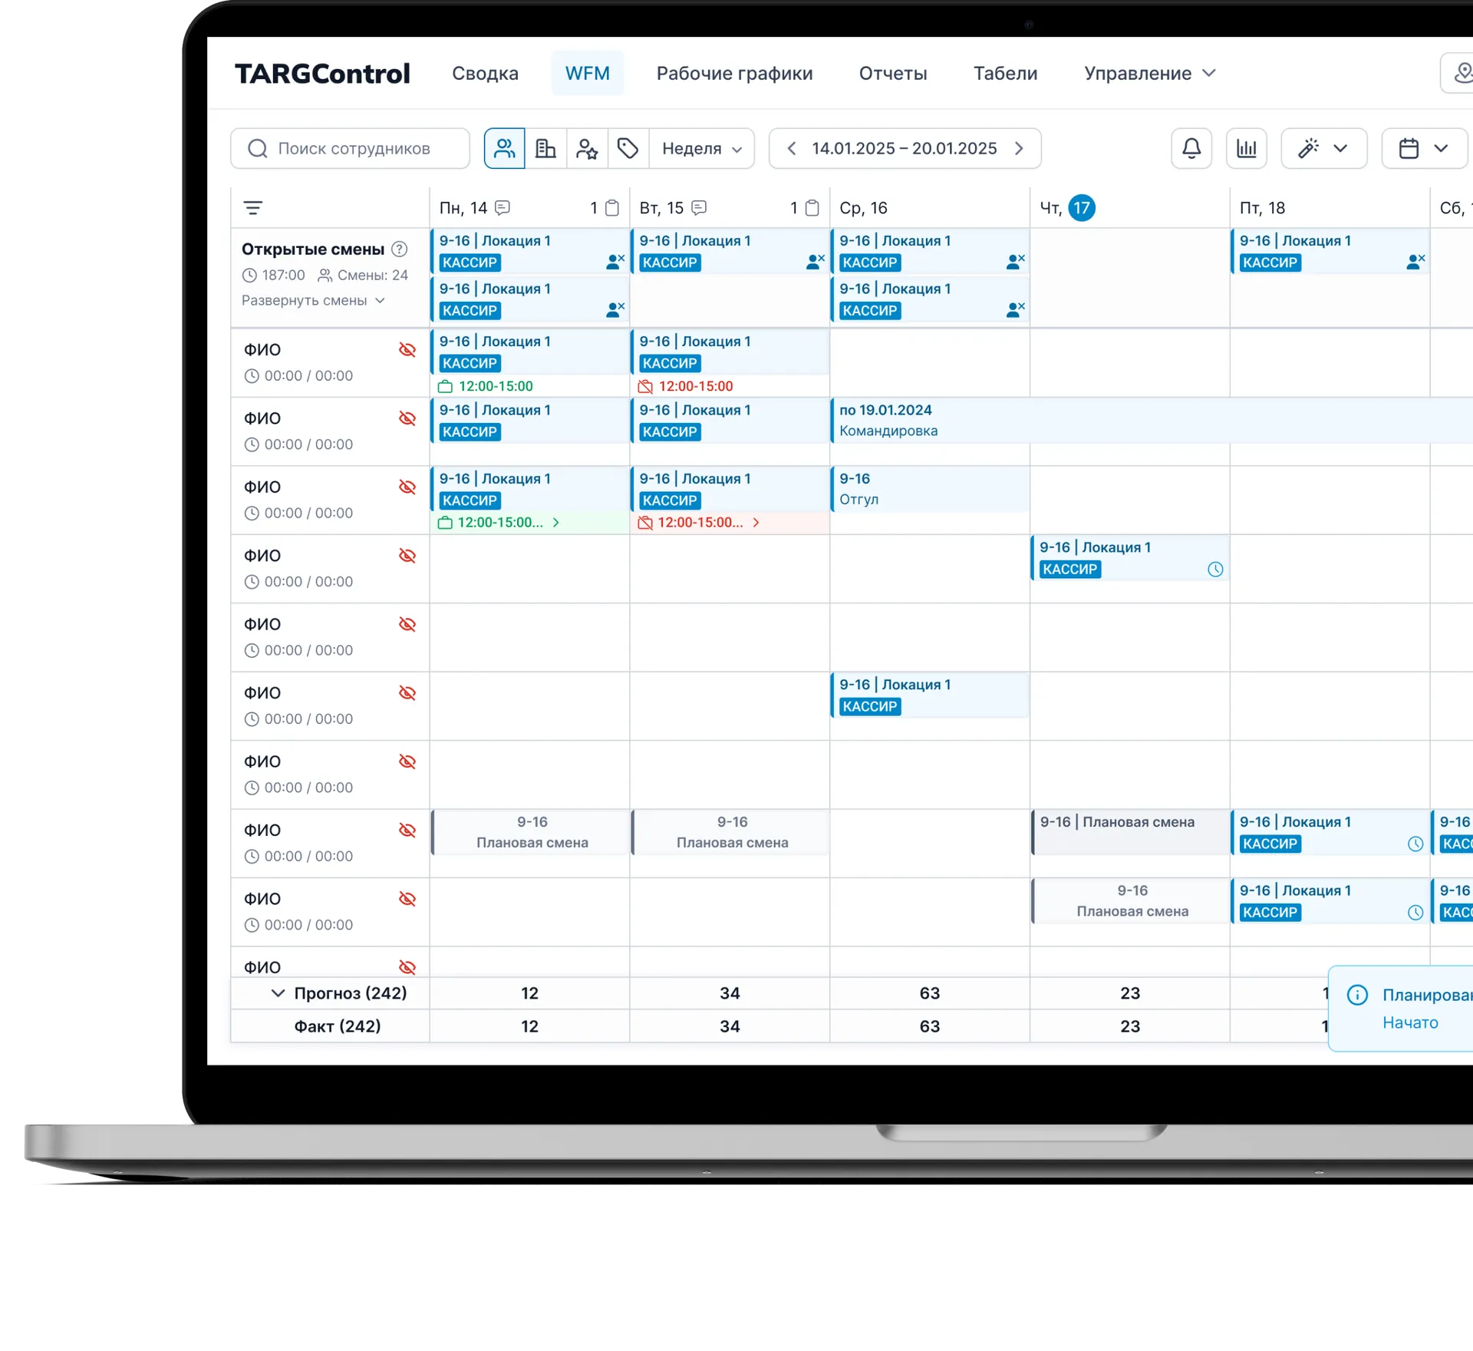The height and width of the screenshot is (1351, 1473).
Task: Open the Неделя period dropdown
Action: pos(701,148)
